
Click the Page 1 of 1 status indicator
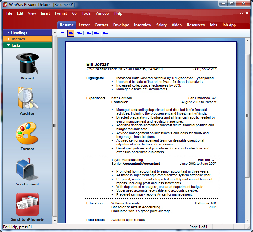coord(198,227)
